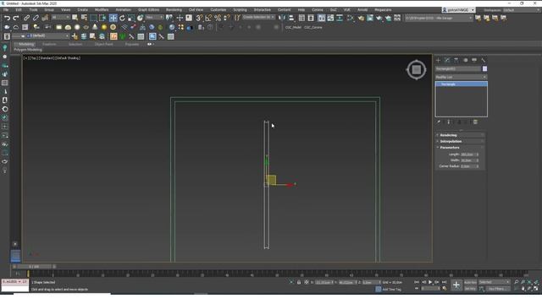Click the Pin Stack icon
542x304 pixels.
439,122
